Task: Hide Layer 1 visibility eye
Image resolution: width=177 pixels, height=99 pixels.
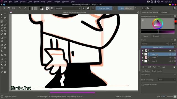Action: click(x=143, y=61)
